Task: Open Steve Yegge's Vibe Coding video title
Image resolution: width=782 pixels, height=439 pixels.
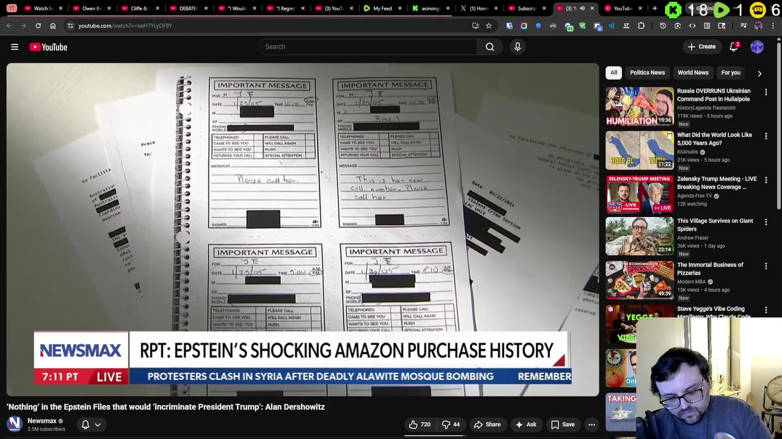Action: pos(714,313)
